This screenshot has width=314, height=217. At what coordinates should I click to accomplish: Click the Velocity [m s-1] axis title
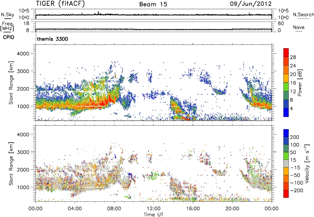click(x=307, y=163)
